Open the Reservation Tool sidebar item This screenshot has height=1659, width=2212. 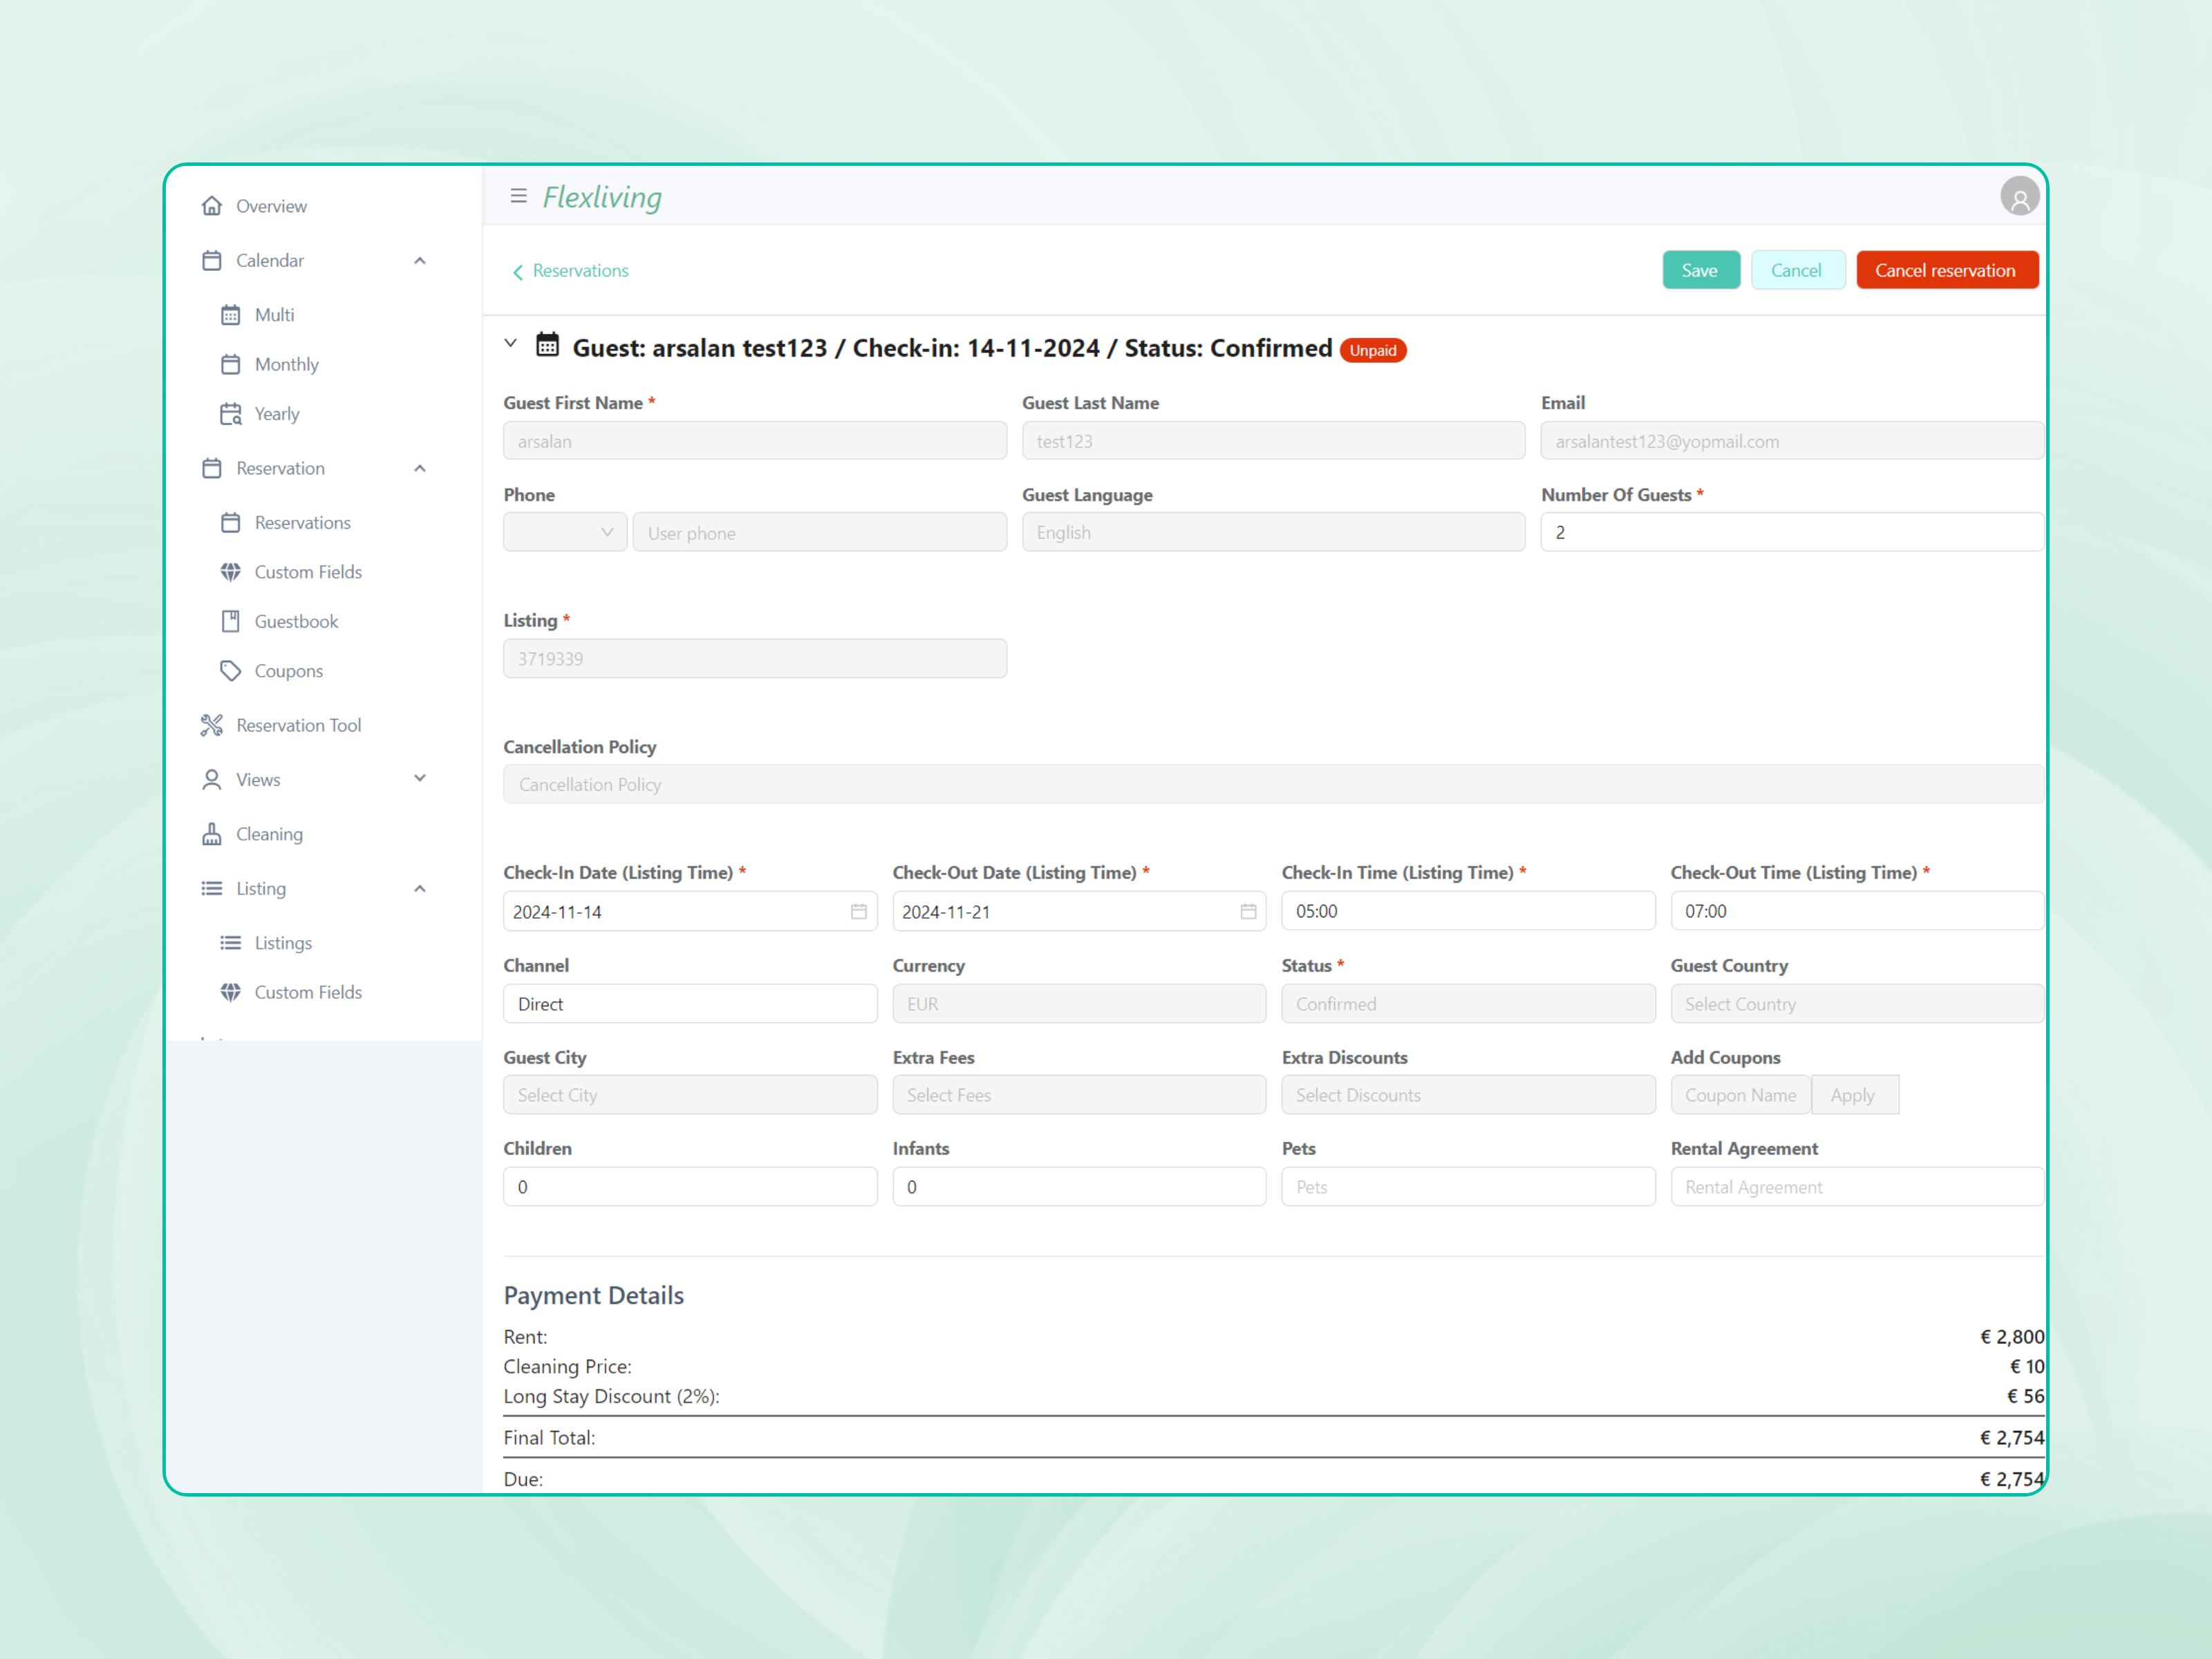(x=298, y=725)
